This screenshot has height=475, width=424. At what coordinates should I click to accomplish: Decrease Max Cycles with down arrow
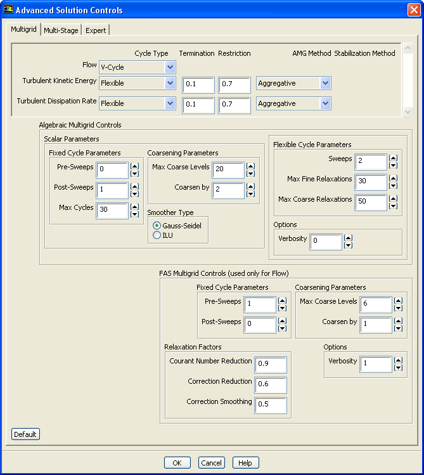click(x=134, y=214)
